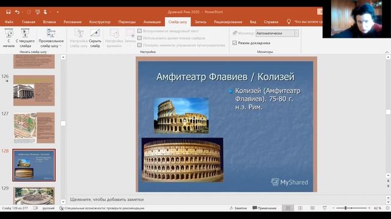Image resolution: width=391 pixels, height=219 pixels.
Task: Switch to Normal view icon in status bar
Action: point(288,208)
